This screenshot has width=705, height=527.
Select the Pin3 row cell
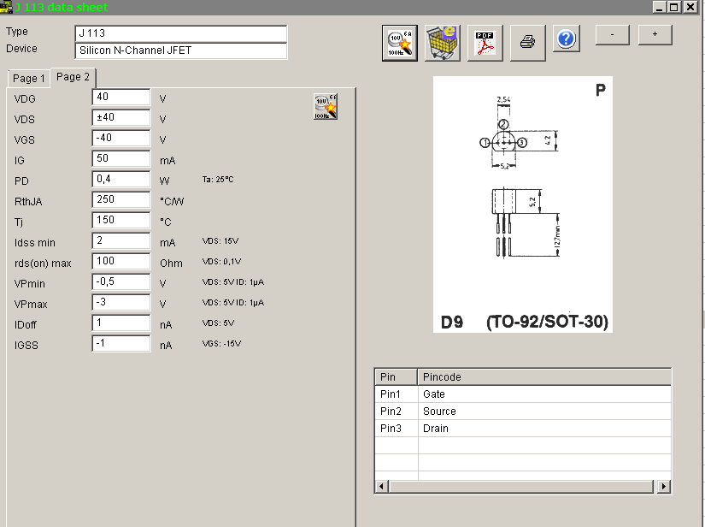click(x=397, y=429)
